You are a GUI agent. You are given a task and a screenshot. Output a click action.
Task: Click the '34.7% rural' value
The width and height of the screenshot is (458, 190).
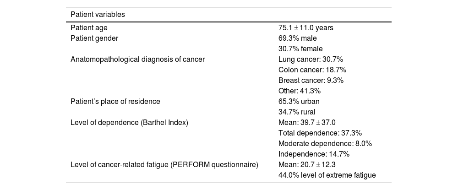[297, 112]
